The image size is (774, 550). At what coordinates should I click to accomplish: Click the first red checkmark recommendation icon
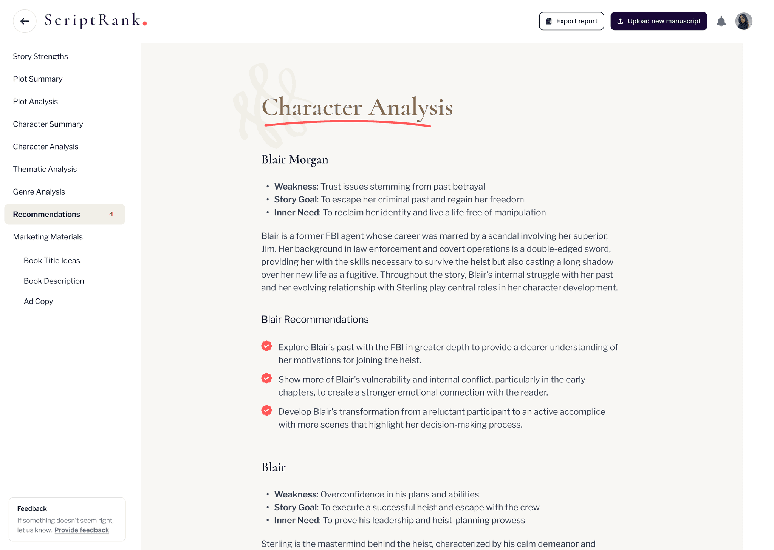click(267, 346)
